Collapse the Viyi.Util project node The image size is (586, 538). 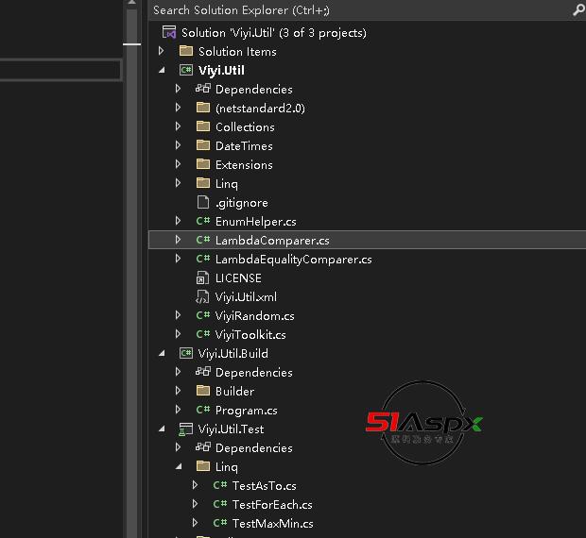click(162, 71)
